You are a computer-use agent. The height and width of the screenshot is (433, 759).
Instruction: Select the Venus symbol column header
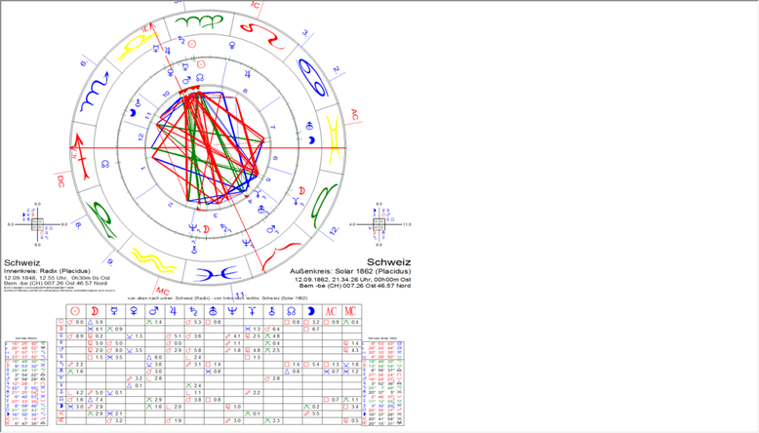134,311
